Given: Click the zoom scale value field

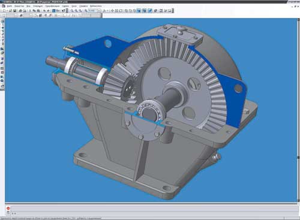Looking at the screenshot, I should (x=93, y=11).
